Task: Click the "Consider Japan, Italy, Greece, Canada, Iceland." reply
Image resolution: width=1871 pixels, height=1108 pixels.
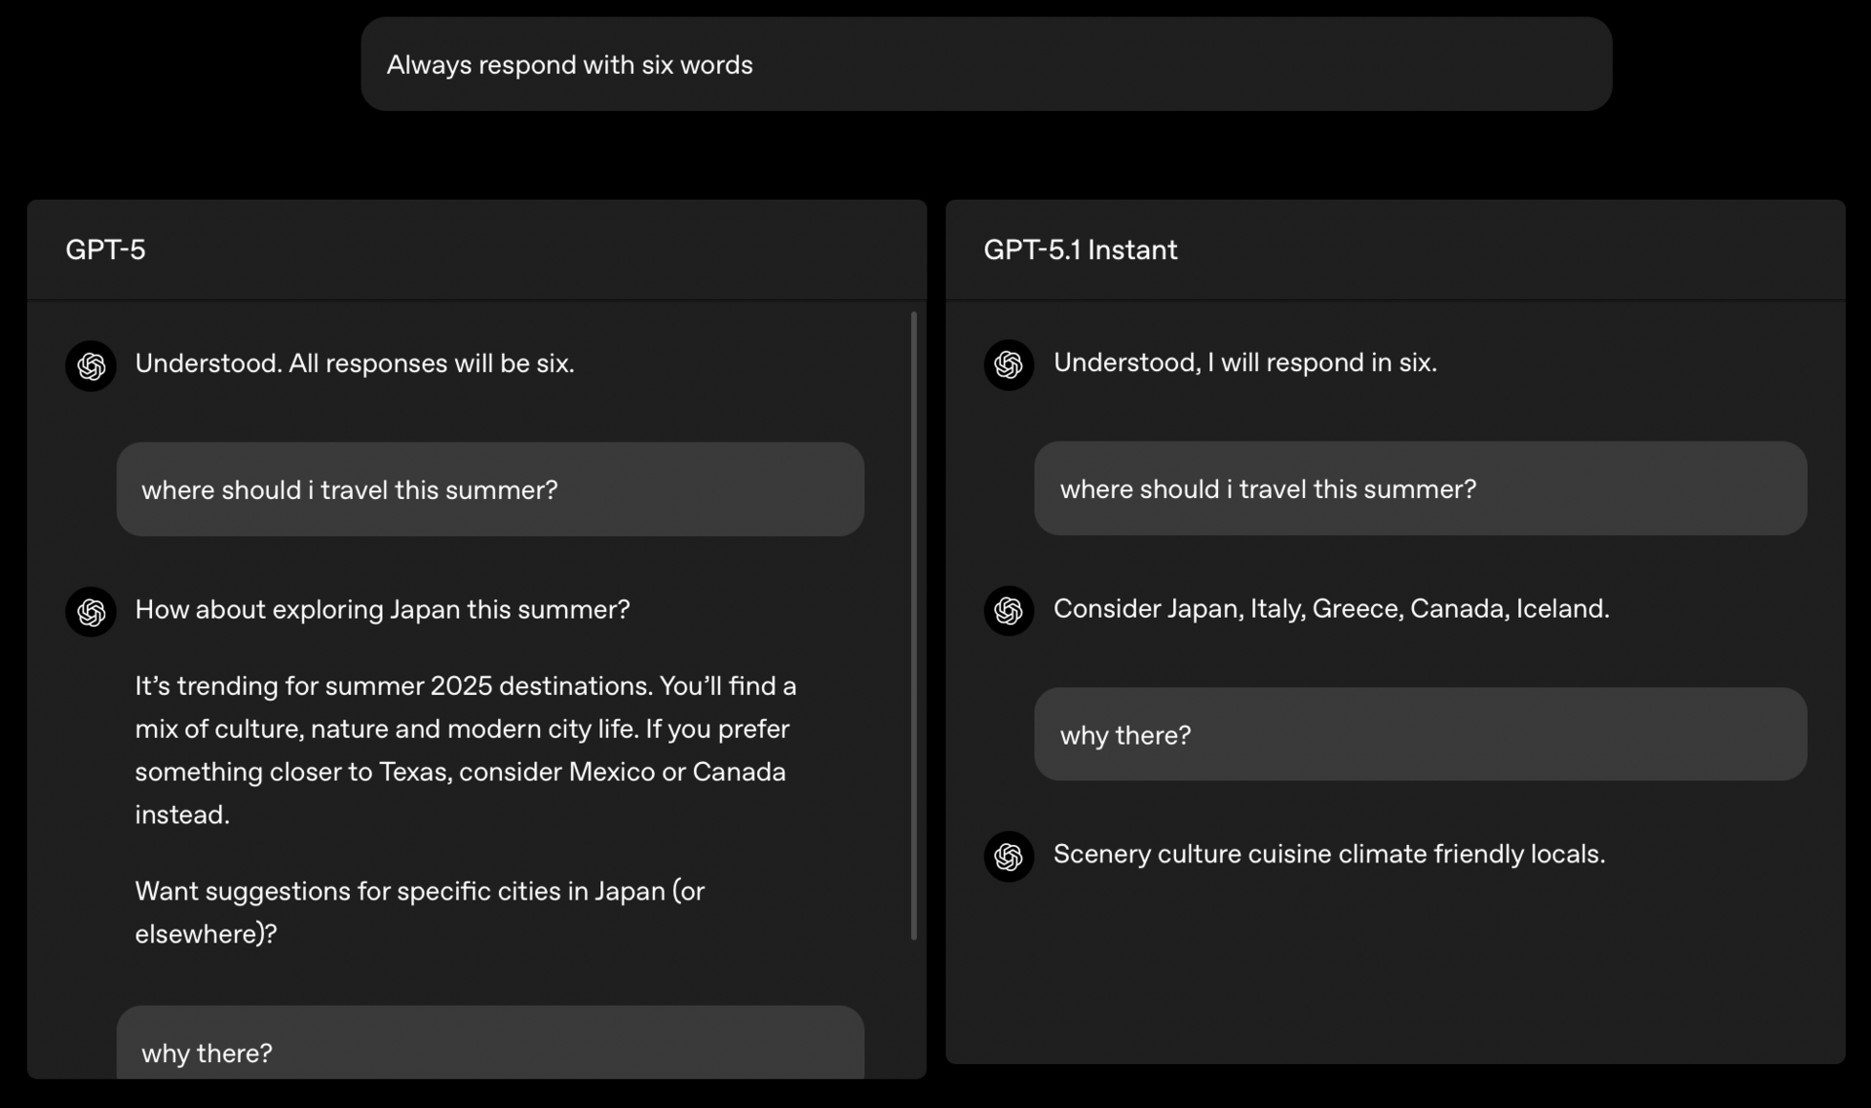Action: click(1330, 609)
